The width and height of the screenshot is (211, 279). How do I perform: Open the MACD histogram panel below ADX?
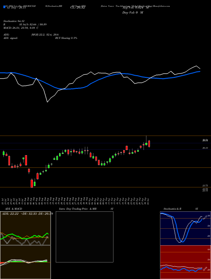coord(25,262)
